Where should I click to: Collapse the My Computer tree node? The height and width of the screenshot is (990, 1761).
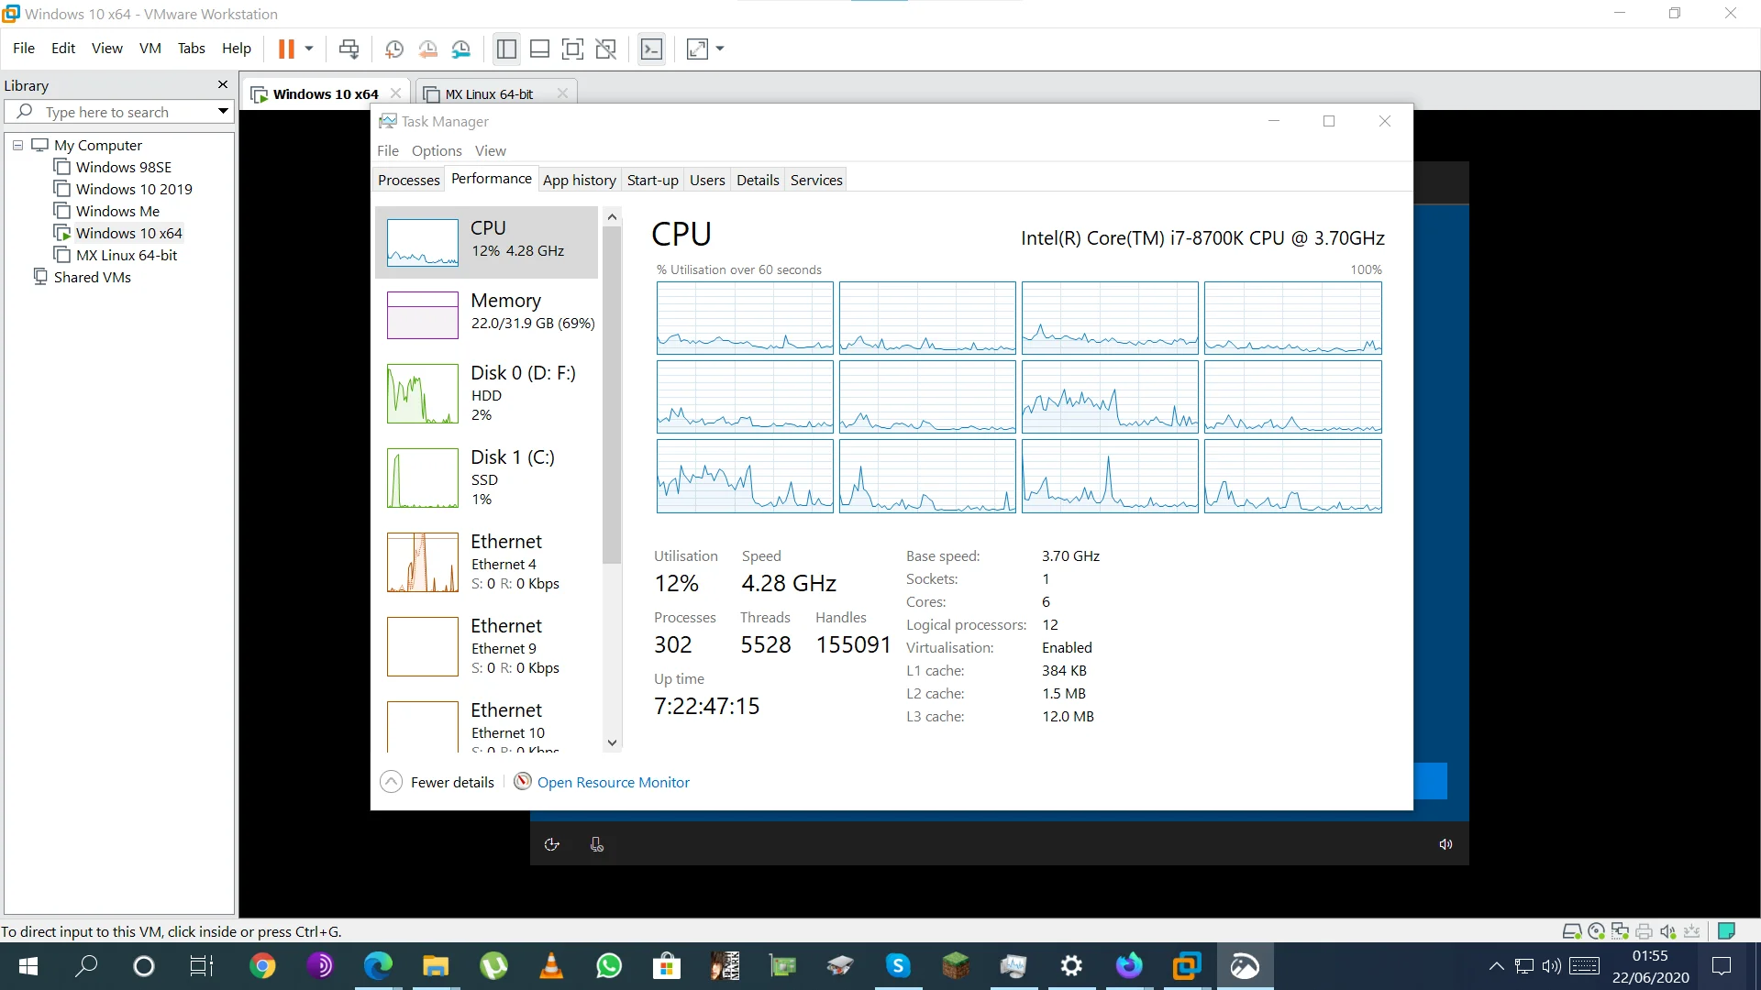coord(17,145)
